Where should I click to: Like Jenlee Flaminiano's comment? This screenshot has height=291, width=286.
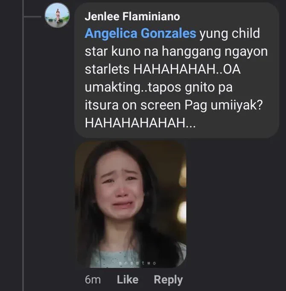tap(128, 280)
